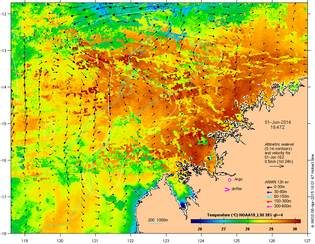Click the colorbar value '27'
The height and width of the screenshot is (244, 315).
pyautogui.click(x=223, y=229)
